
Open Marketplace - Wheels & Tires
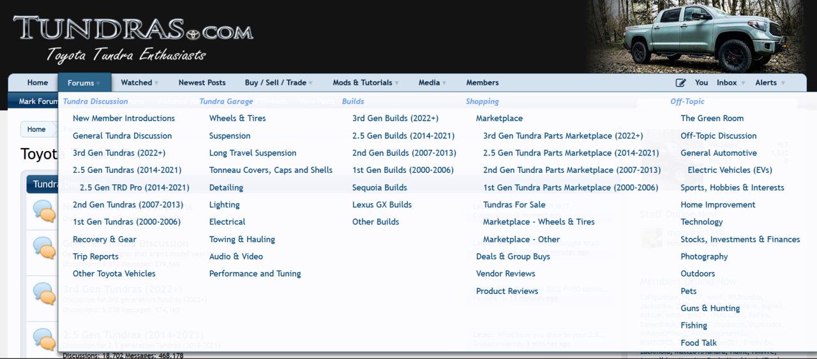[x=539, y=222]
